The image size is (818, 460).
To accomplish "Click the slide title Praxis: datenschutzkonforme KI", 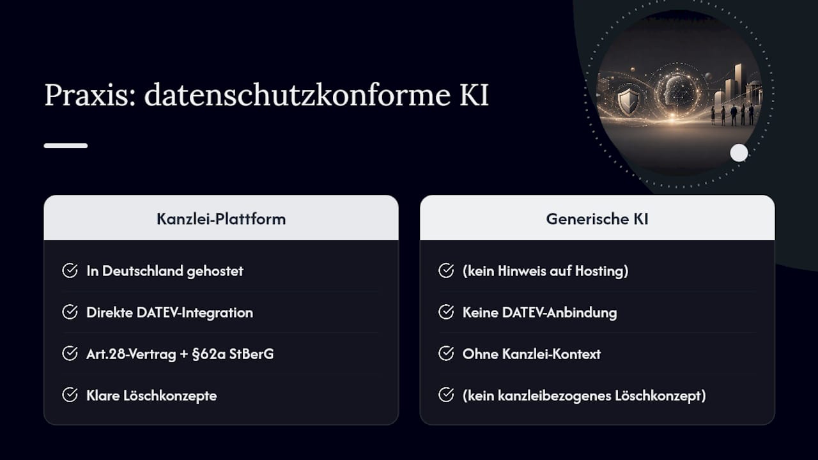I will click(x=266, y=95).
